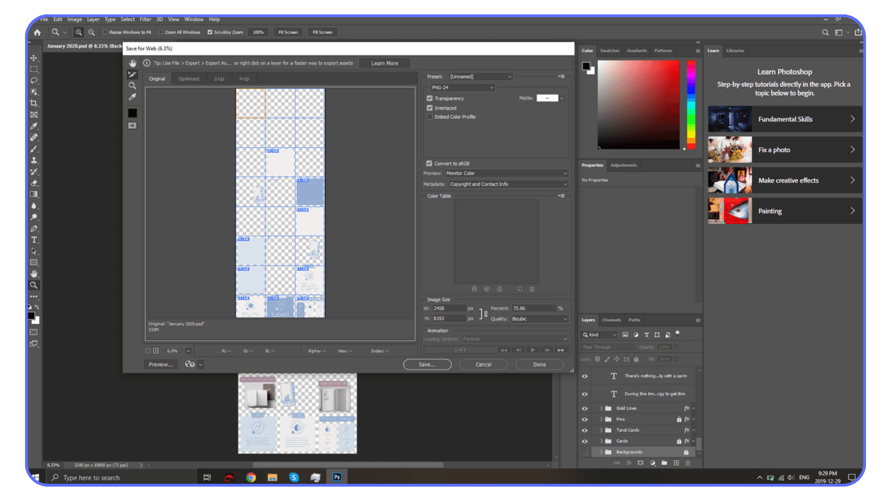The image size is (891, 501).
Task: Select the Move tool in the toolbar
Action: click(x=34, y=58)
